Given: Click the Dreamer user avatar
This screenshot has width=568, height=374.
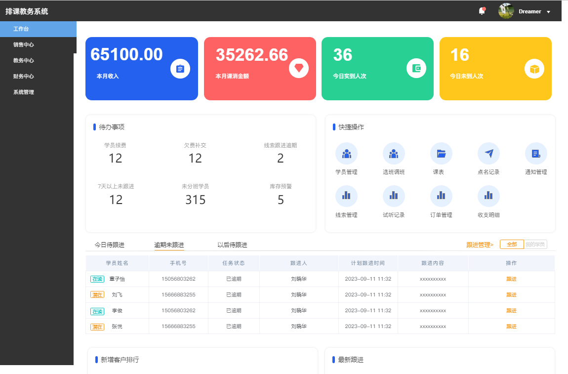Looking at the screenshot, I should click(506, 11).
